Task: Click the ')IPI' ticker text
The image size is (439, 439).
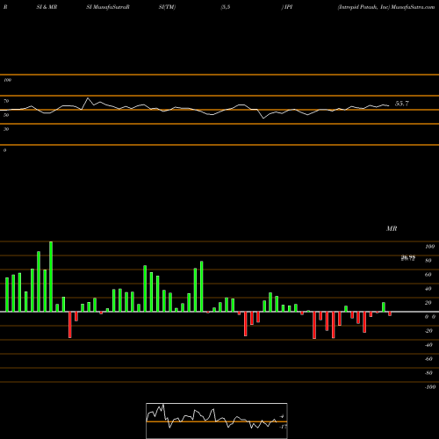Action: 287,7
